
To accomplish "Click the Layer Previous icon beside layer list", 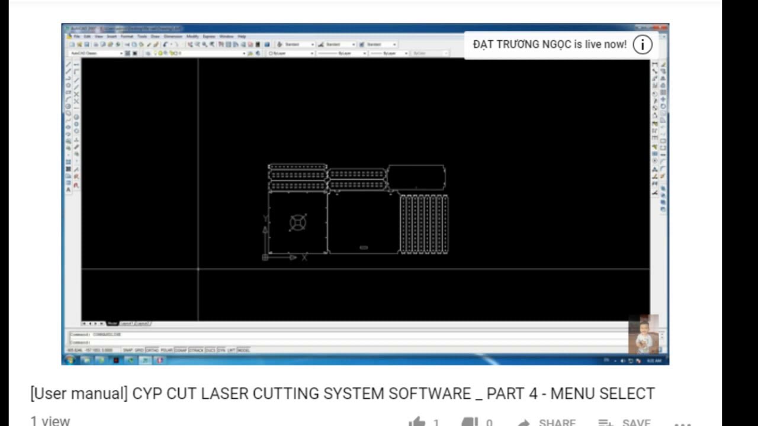I will click(x=258, y=53).
